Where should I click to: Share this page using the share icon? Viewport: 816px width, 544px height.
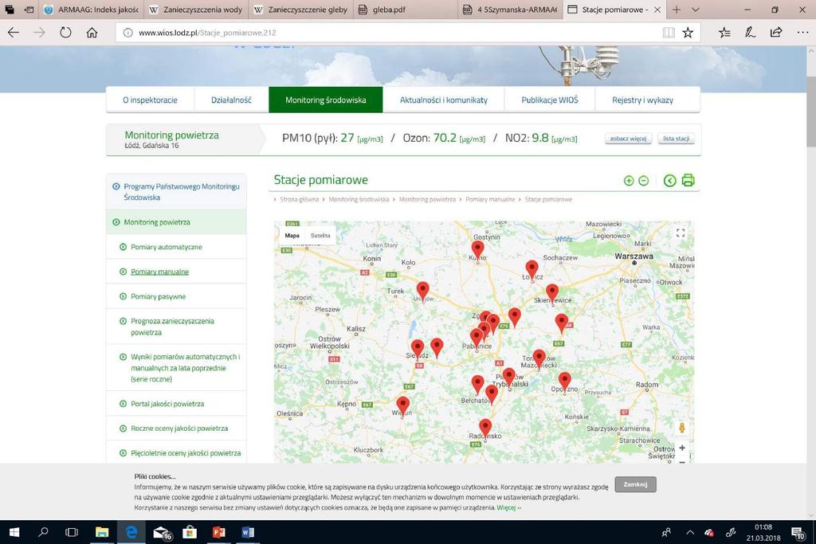pos(776,33)
